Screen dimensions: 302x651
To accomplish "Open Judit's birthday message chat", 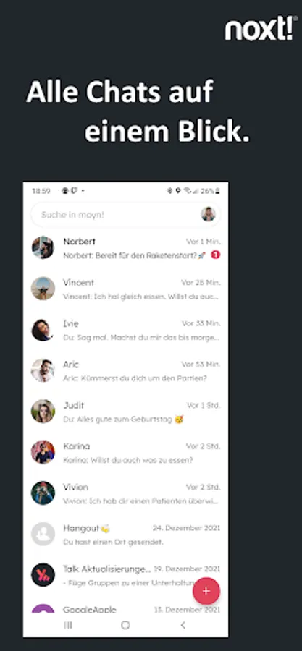I will coord(125,412).
